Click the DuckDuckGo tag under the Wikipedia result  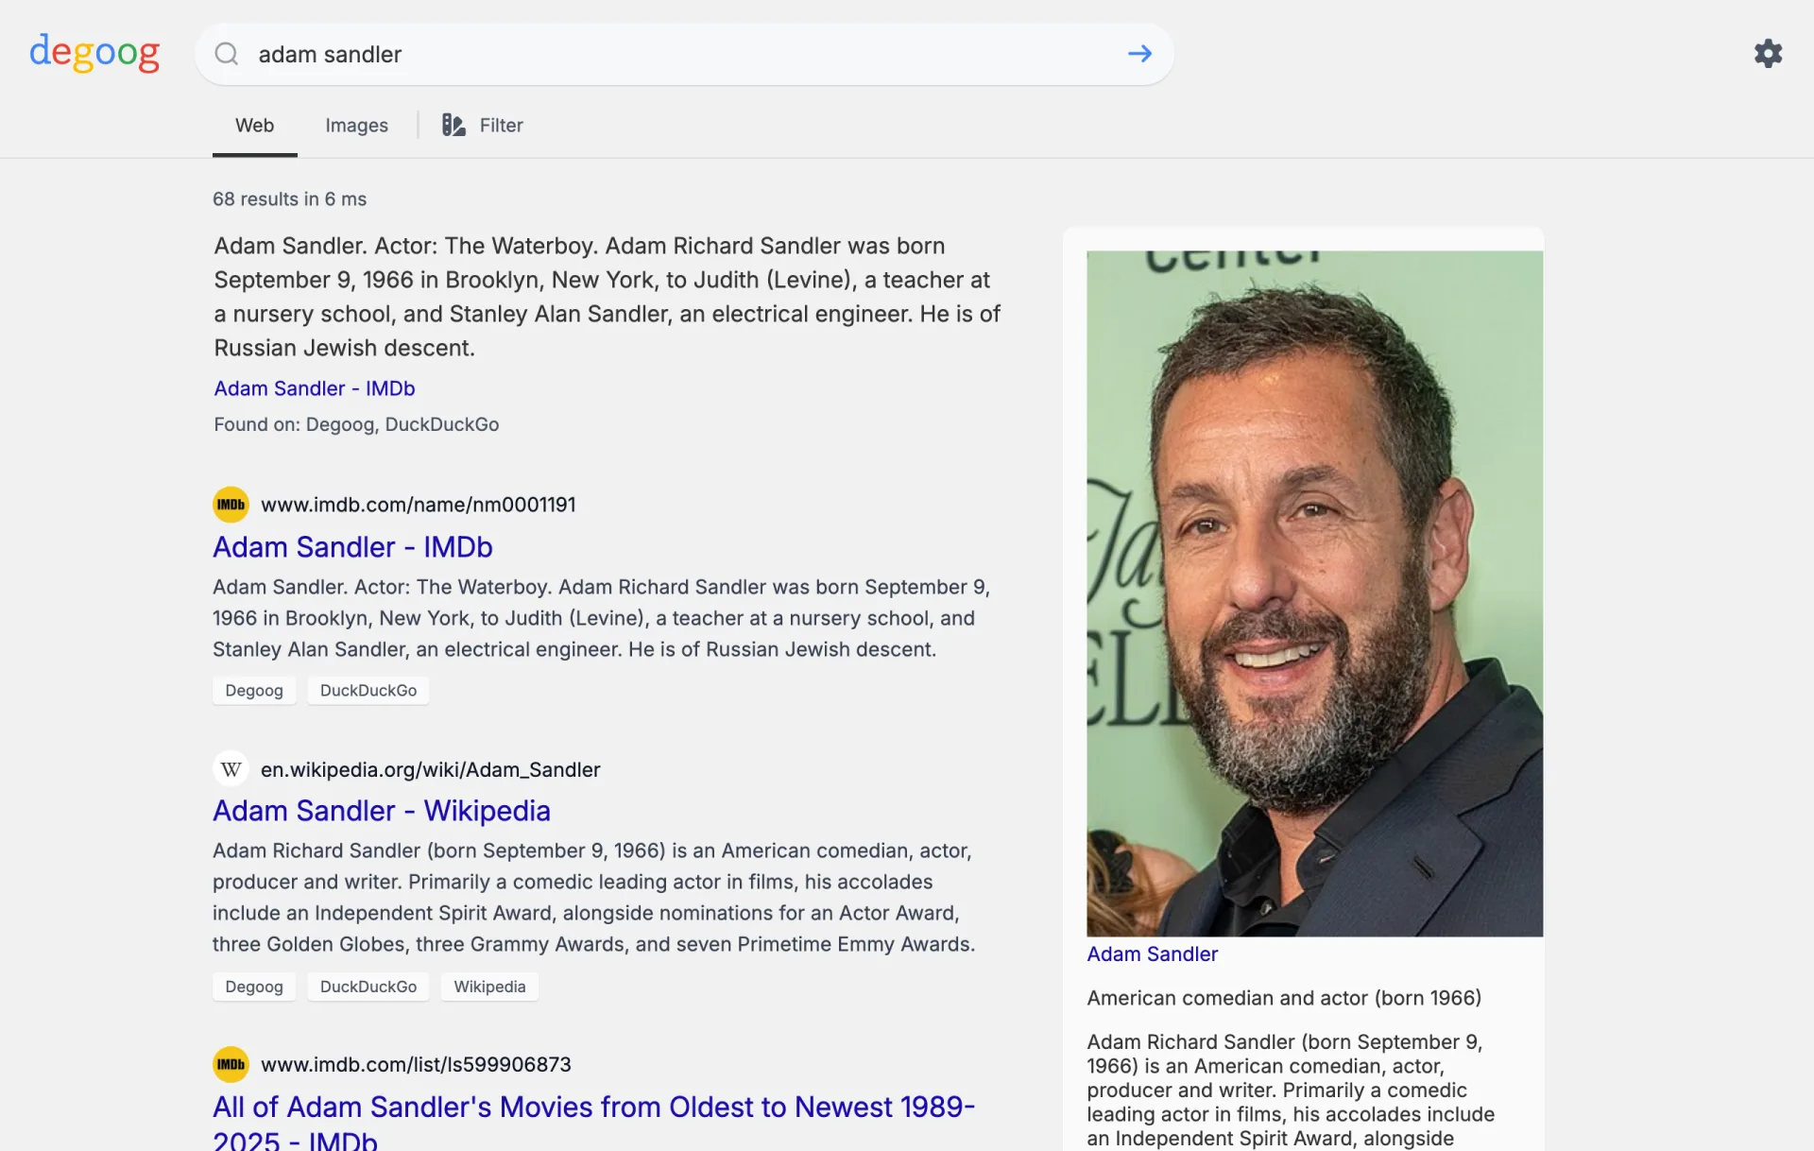tap(368, 987)
